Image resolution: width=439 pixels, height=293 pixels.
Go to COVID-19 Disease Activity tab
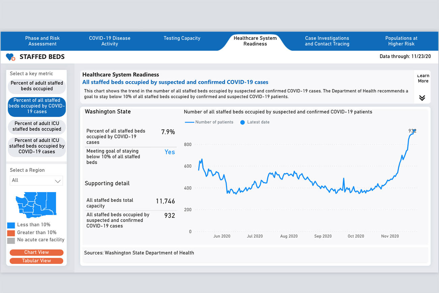click(x=110, y=41)
